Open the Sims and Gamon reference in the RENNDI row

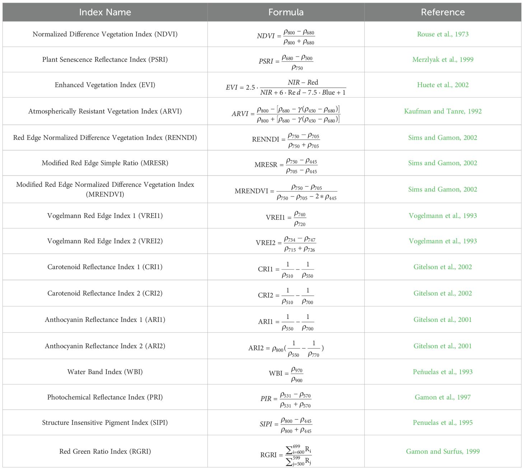pos(443,138)
